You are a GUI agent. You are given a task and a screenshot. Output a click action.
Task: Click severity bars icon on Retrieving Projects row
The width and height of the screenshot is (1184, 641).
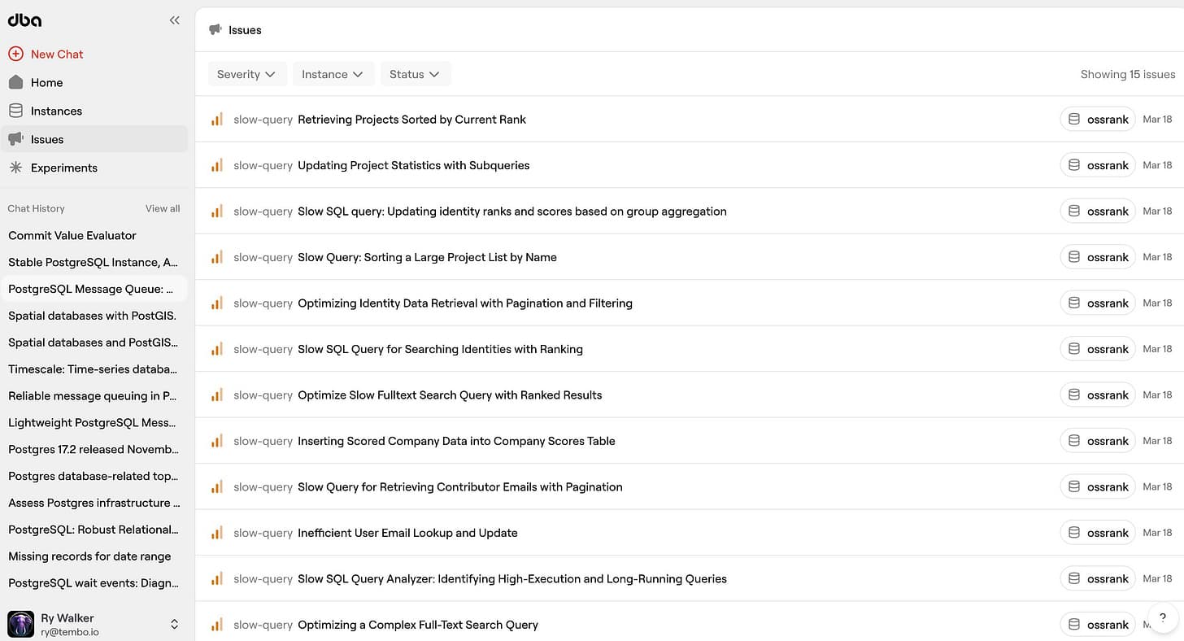(217, 120)
